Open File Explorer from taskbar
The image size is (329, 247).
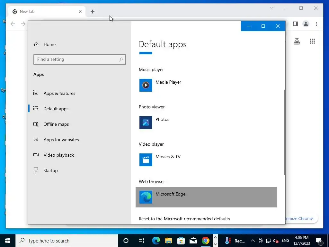pyautogui.click(x=168, y=241)
